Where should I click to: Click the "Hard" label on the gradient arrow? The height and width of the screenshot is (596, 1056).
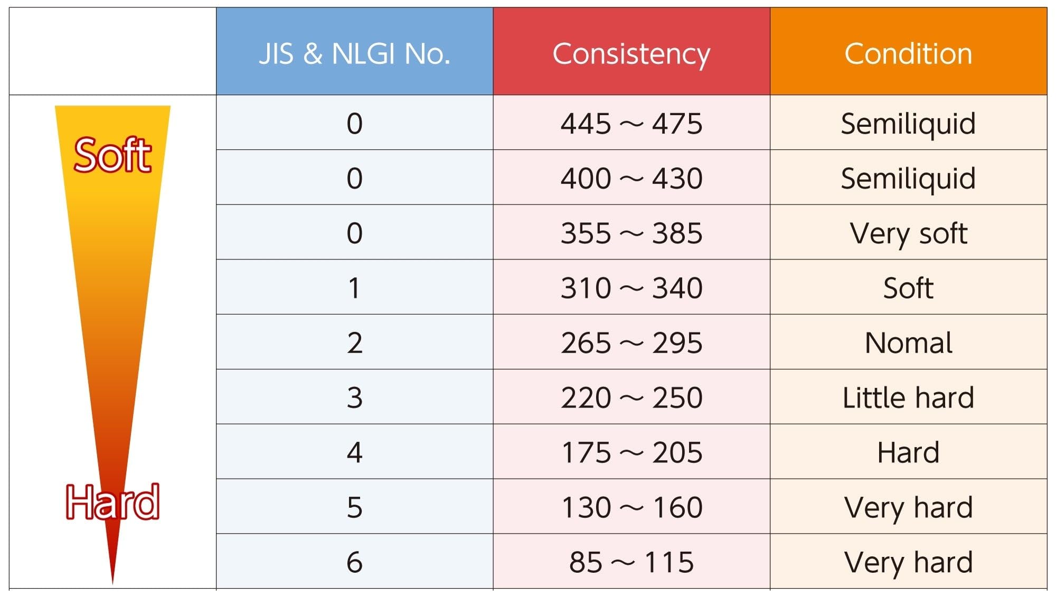pyautogui.click(x=112, y=502)
